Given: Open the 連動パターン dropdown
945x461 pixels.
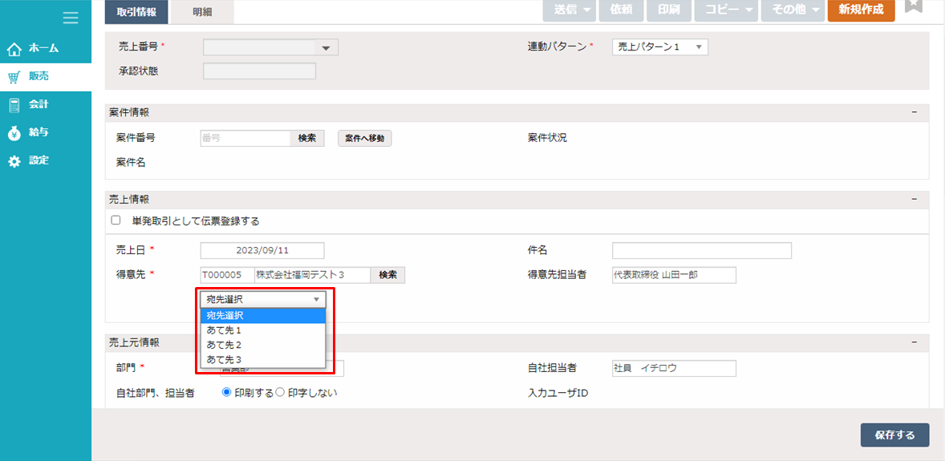Looking at the screenshot, I should [x=659, y=47].
